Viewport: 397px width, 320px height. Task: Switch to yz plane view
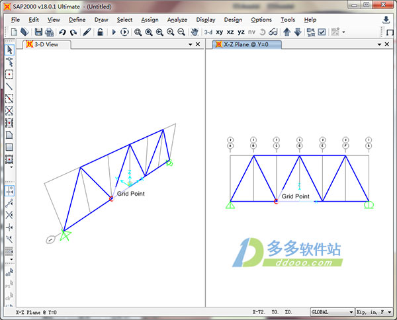pyautogui.click(x=241, y=32)
